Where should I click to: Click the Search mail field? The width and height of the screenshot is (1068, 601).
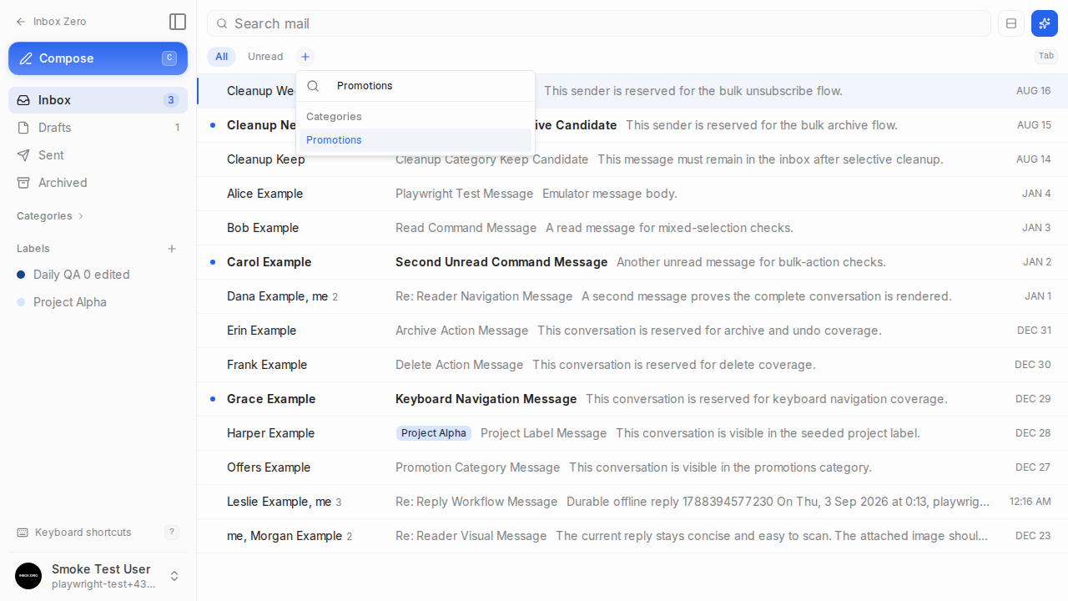click(x=599, y=23)
